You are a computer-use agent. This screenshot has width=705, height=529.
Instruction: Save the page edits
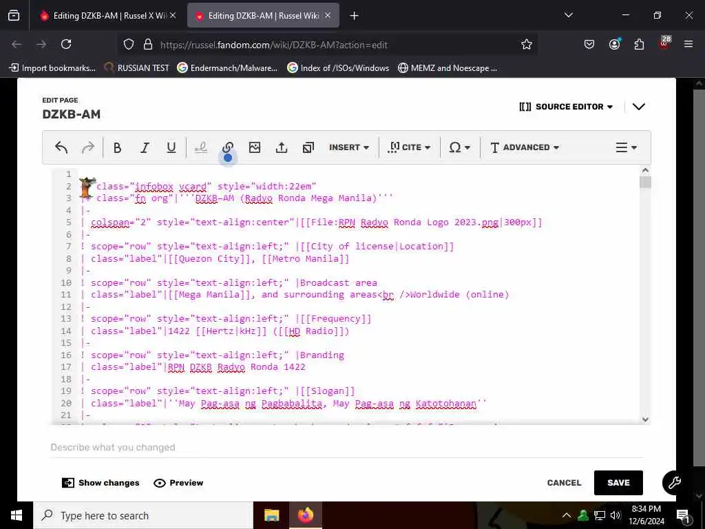click(x=618, y=483)
